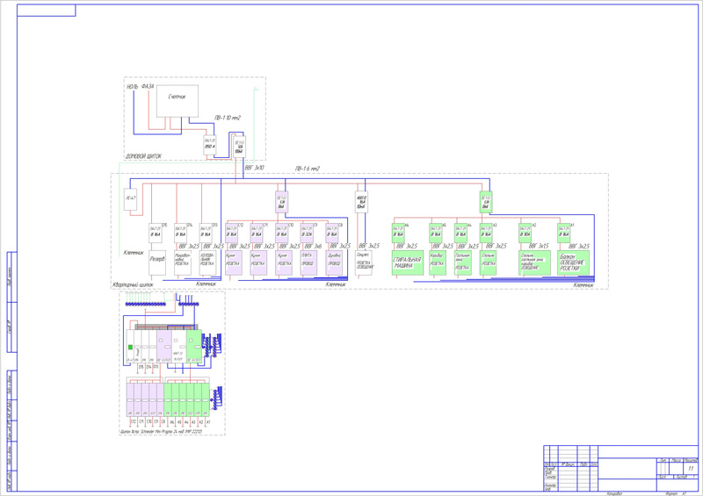The height and width of the screenshot is (496, 703).
Task: Select the 32A breaker labeled C9
Action: [x=307, y=233]
